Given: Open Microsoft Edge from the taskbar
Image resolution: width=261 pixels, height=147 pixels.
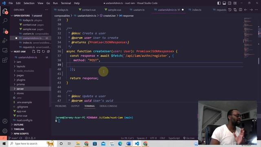Looking at the screenshot, I should (120, 144).
